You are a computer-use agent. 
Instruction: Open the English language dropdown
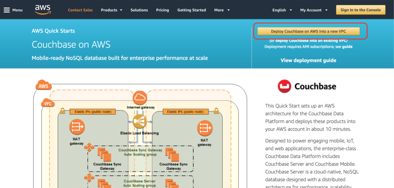pyautogui.click(x=282, y=10)
